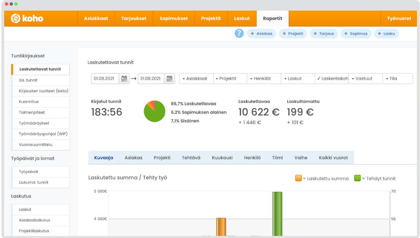
Task: Open Työmääräykset sidebar item
Action: pos(41,123)
